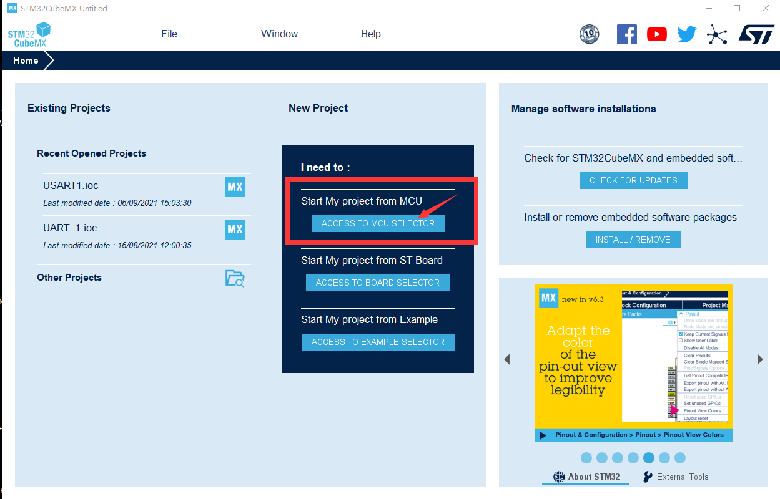The width and height of the screenshot is (780, 499).
Task: Switch to About STM32 tab
Action: pos(586,477)
